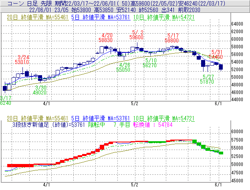Click the 57500 price axis label on lower chart
The height and width of the screenshot is (190, 250).
point(237,140)
